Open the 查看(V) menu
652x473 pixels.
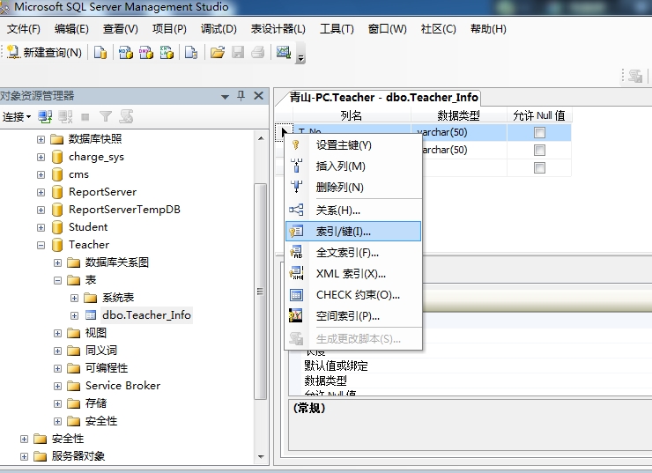pos(121,29)
